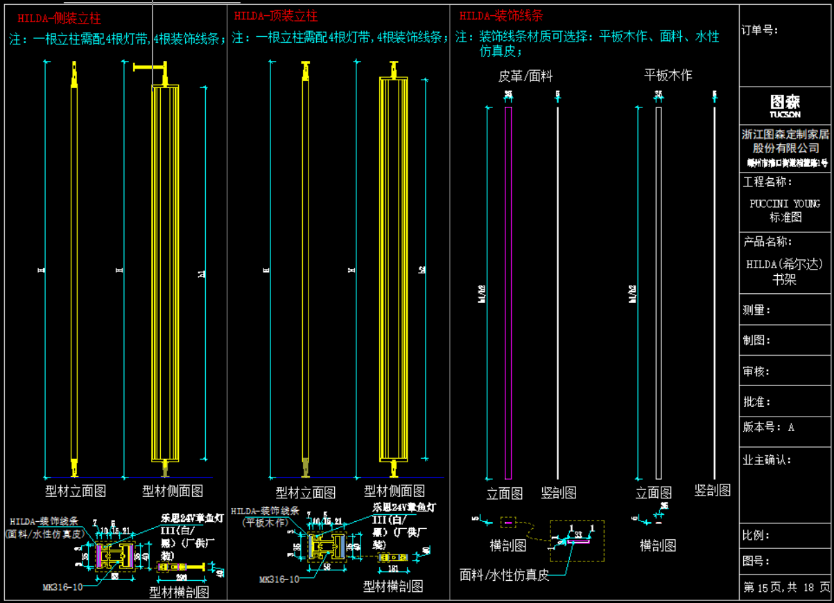Click the 审核 field label
The width and height of the screenshot is (834, 603).
tap(756, 372)
